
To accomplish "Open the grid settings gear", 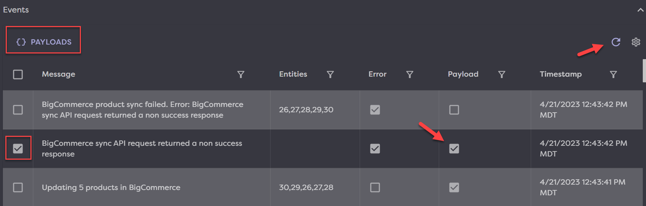I will click(x=636, y=42).
